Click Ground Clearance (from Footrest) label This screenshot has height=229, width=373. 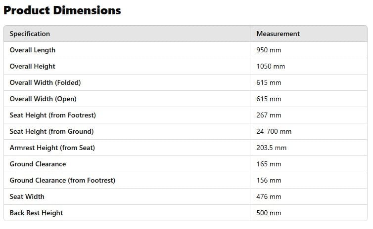coord(62,181)
